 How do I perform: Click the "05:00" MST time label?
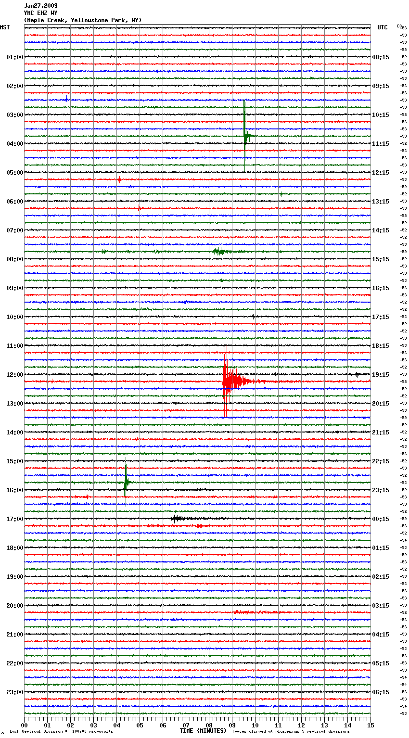point(15,173)
